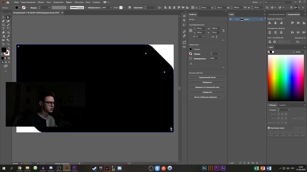Select the Direct Selection tool
Screen dimensions: 307x172
click(8, 17)
